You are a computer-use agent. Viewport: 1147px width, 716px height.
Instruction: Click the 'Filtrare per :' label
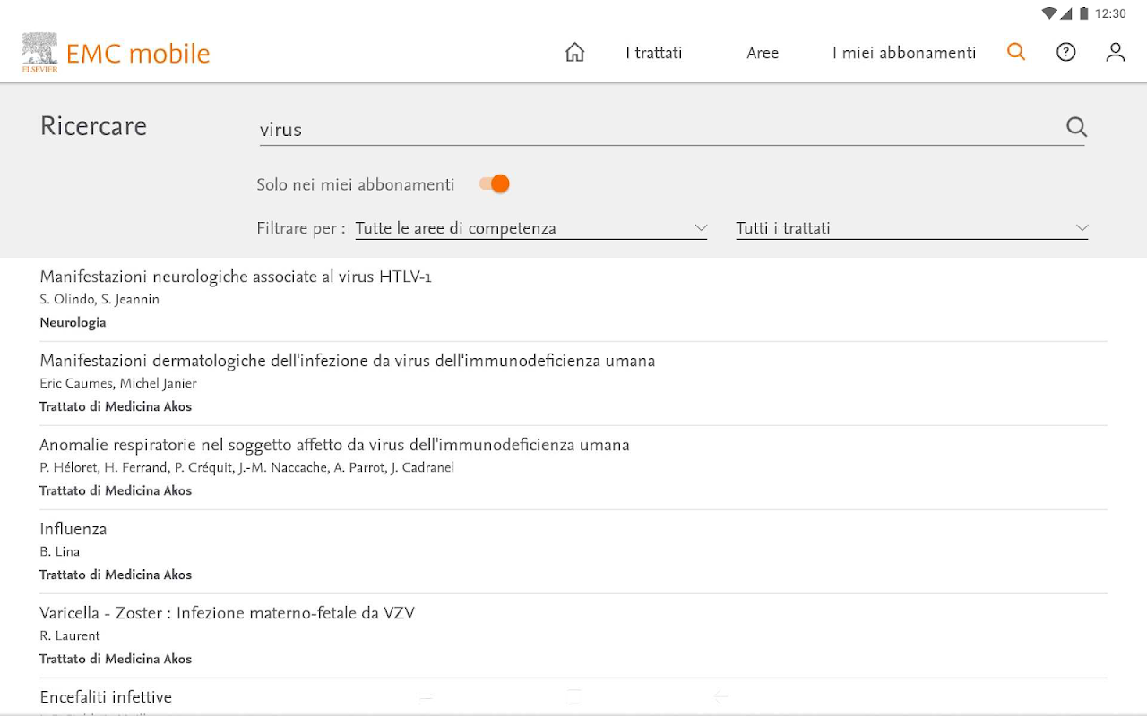click(301, 228)
